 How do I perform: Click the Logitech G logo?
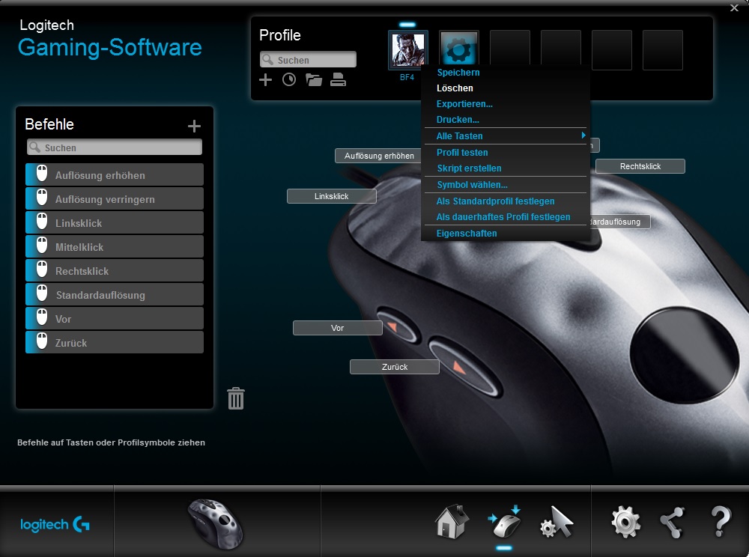pos(55,525)
